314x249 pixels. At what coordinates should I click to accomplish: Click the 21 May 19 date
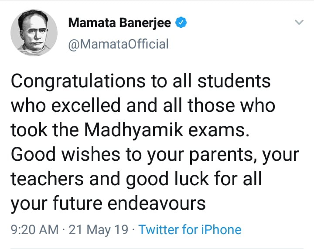98,229
